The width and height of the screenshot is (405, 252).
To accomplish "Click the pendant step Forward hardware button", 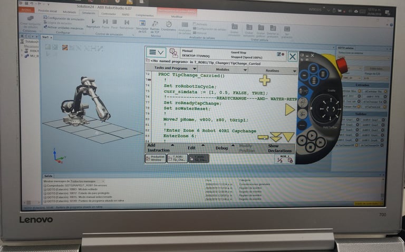I will [320, 142].
